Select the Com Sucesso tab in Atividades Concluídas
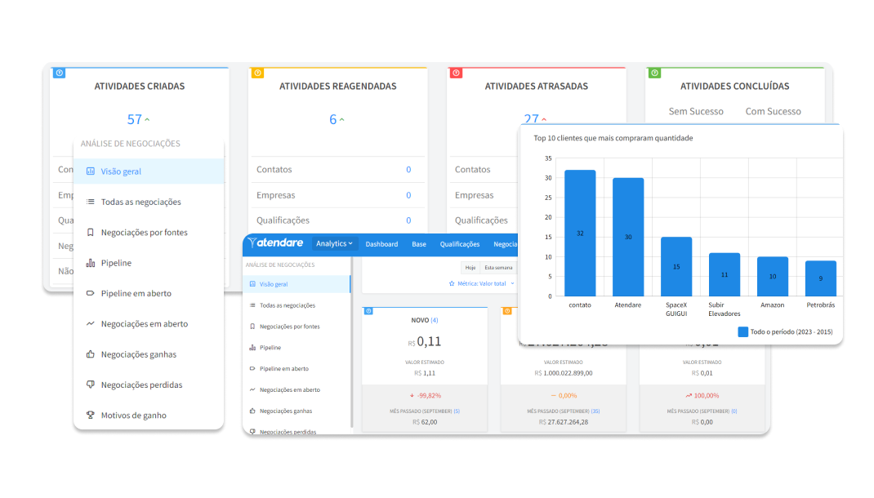Image resolution: width=874 pixels, height=498 pixels. point(773,111)
